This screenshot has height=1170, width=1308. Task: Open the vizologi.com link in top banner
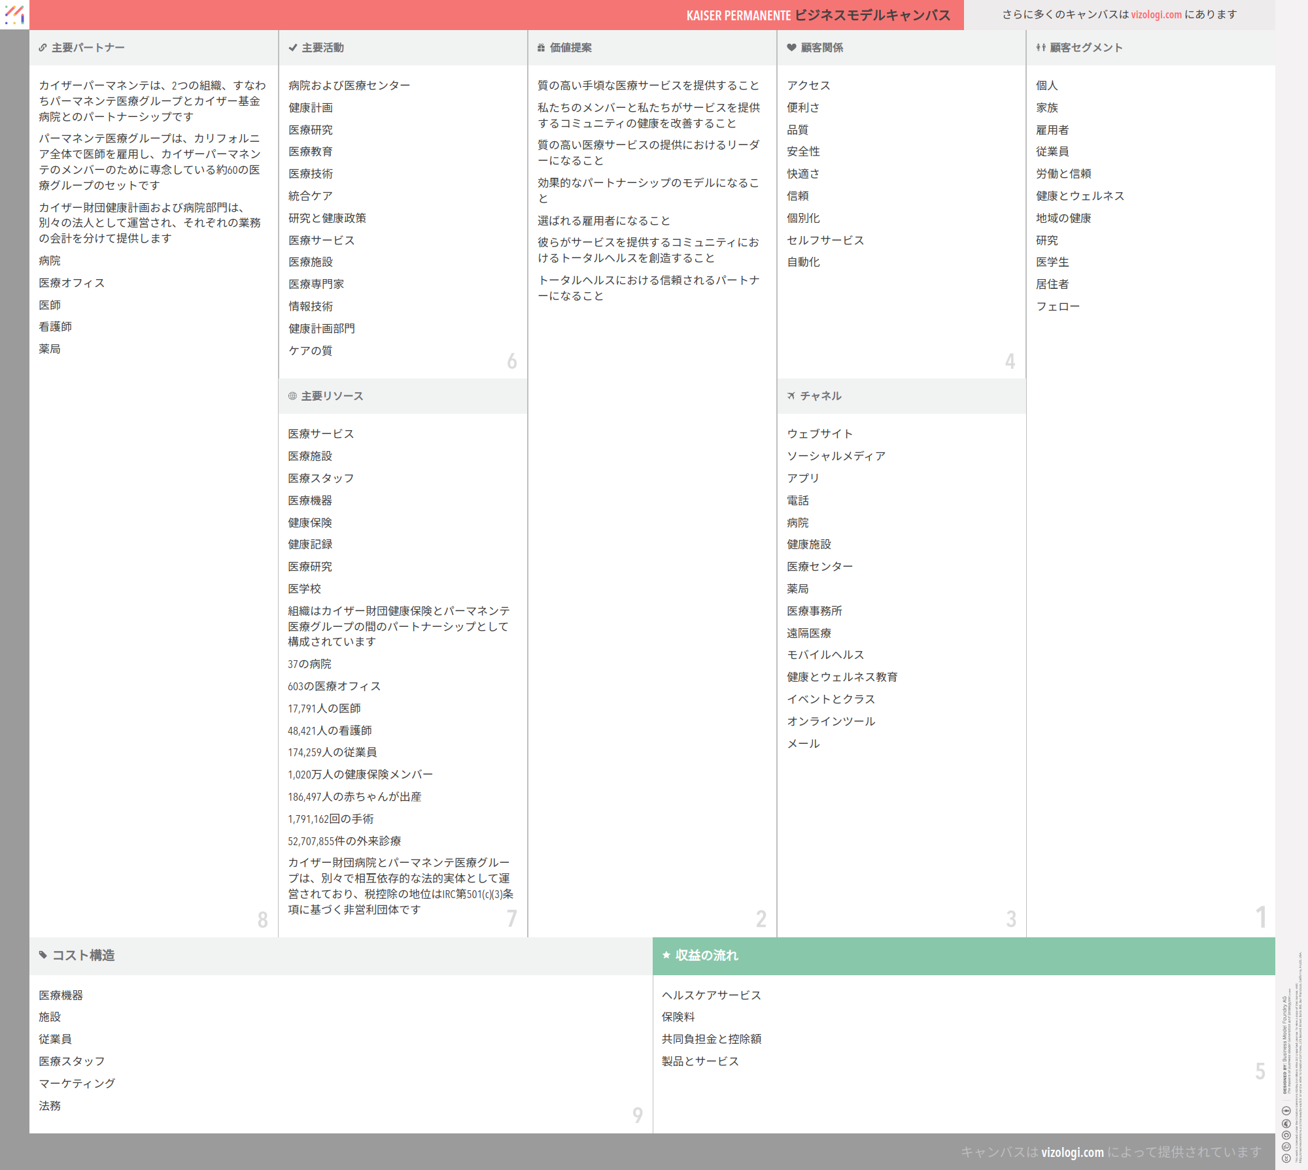[x=1156, y=14]
